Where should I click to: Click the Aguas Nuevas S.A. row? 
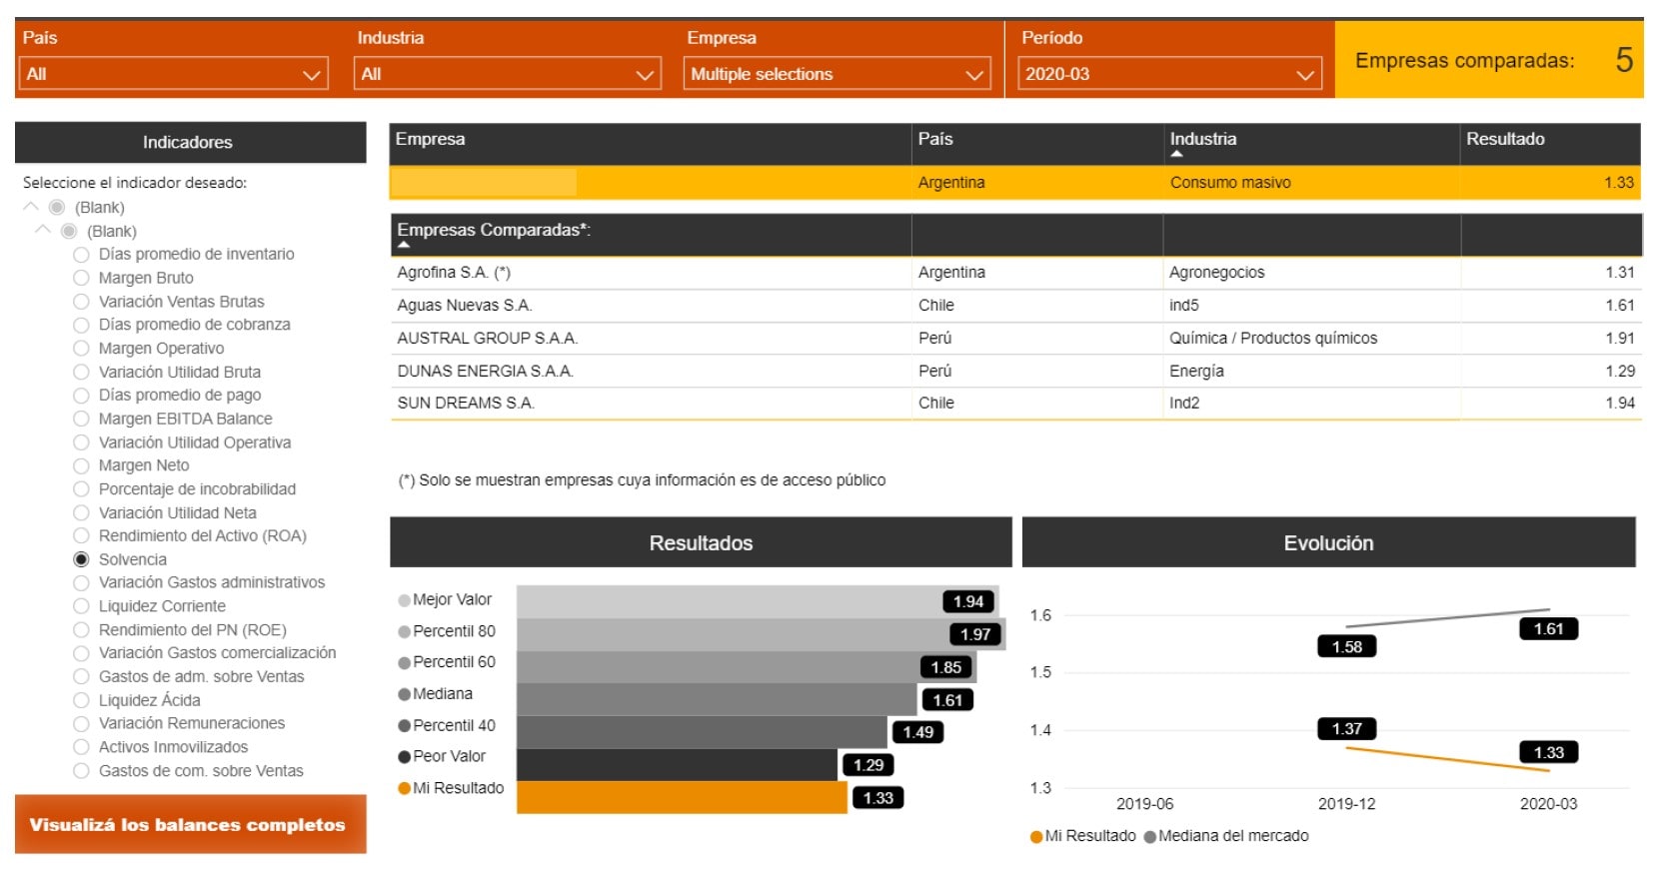click(1015, 305)
